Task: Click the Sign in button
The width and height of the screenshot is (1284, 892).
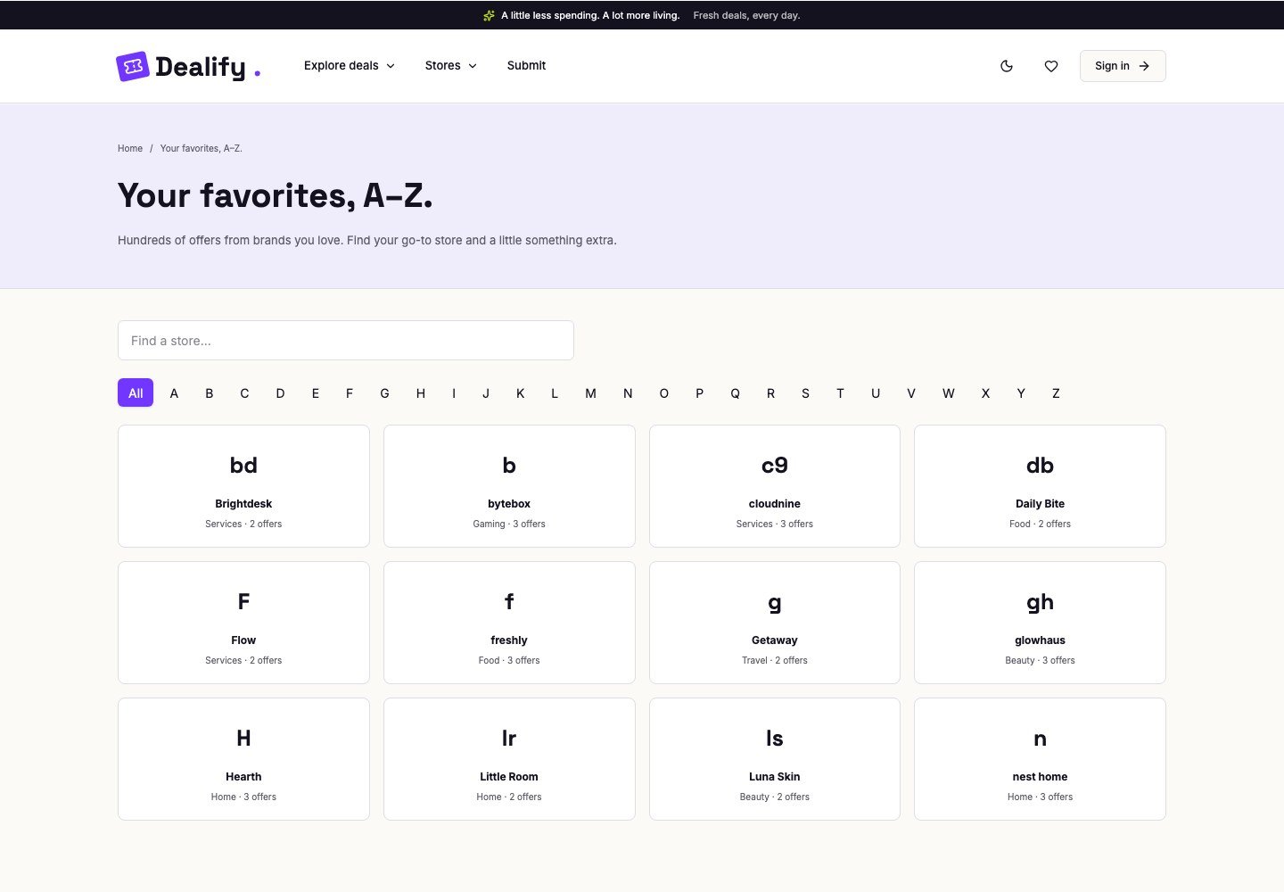Action: click(x=1123, y=66)
